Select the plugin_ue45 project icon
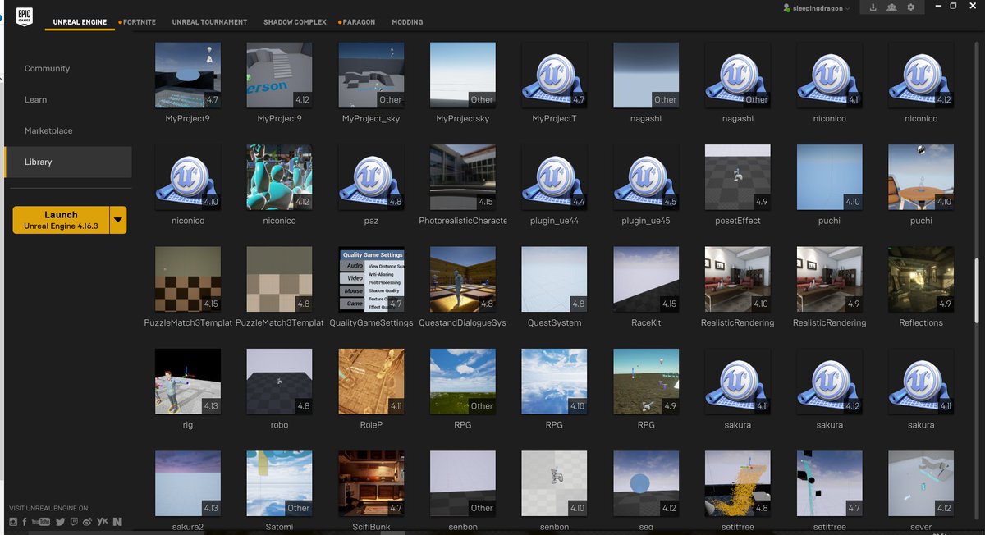Viewport: 985px width, 535px height. click(x=646, y=177)
